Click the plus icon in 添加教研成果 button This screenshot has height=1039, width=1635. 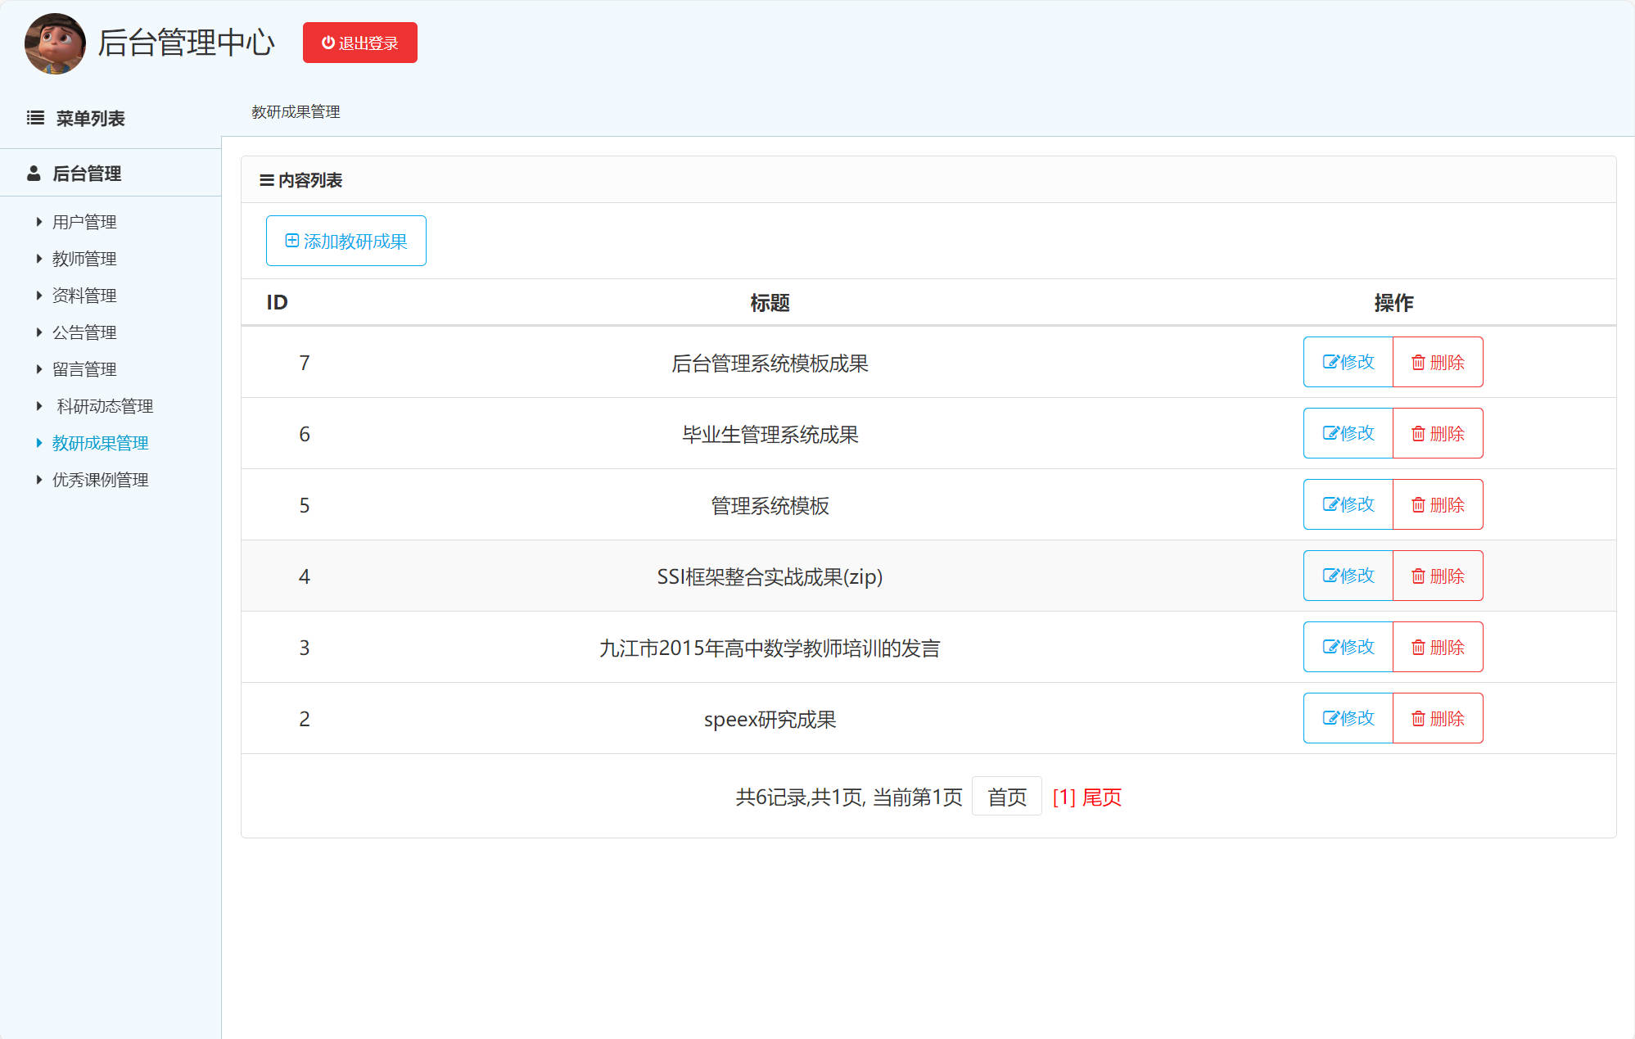click(x=291, y=241)
